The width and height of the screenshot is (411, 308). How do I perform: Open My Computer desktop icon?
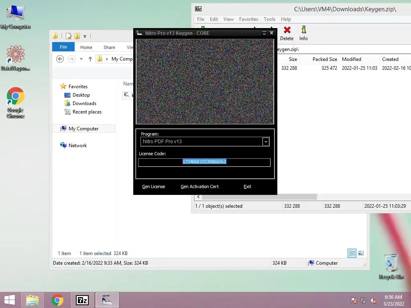click(x=16, y=17)
